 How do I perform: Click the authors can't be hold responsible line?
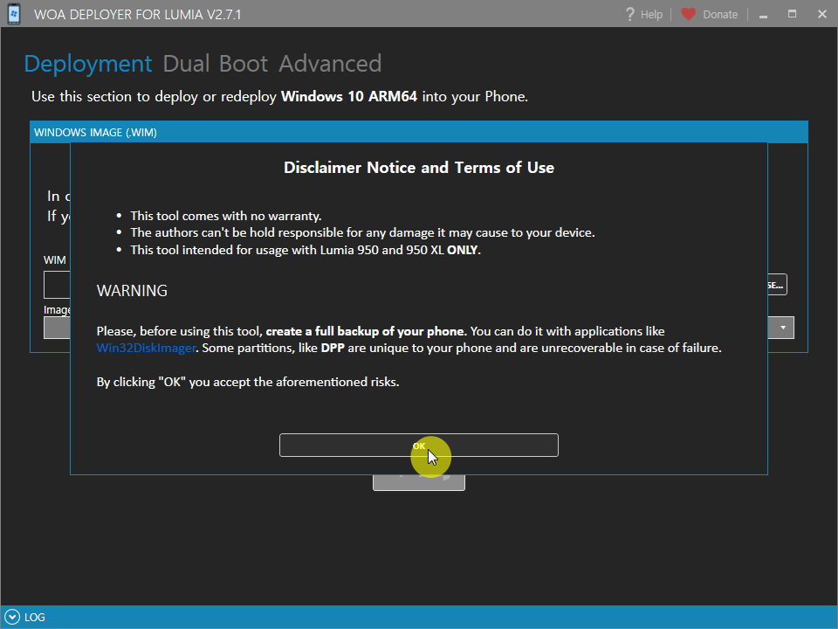tap(362, 232)
